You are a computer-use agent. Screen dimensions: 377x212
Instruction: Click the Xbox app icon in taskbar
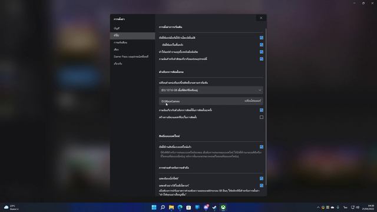pos(223,207)
